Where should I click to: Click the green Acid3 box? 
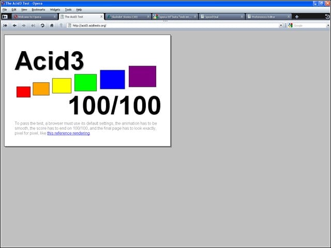pyautogui.click(x=85, y=83)
